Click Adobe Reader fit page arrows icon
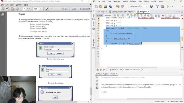 point(47,9)
